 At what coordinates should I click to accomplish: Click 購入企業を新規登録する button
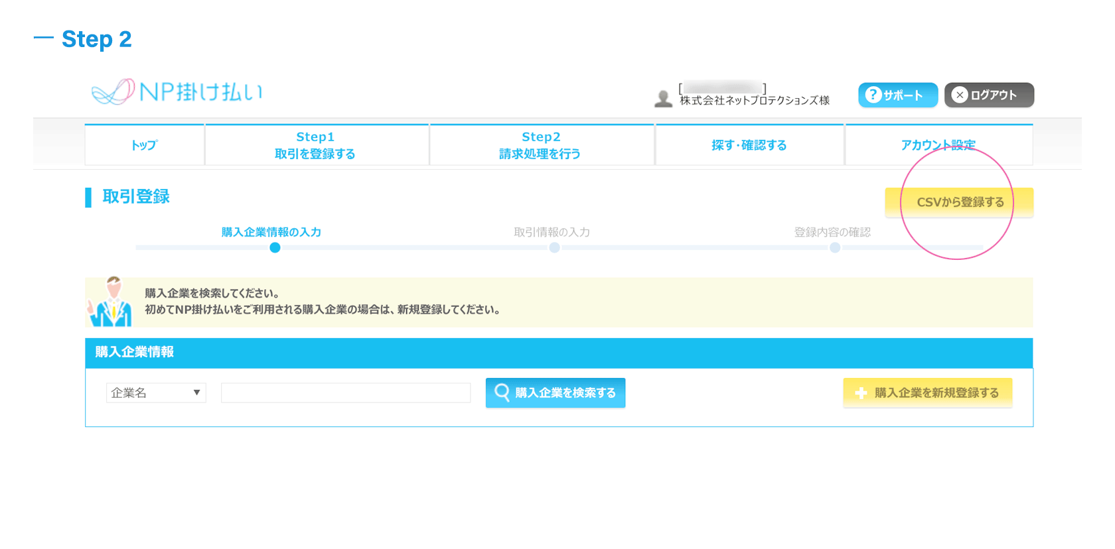(x=928, y=393)
